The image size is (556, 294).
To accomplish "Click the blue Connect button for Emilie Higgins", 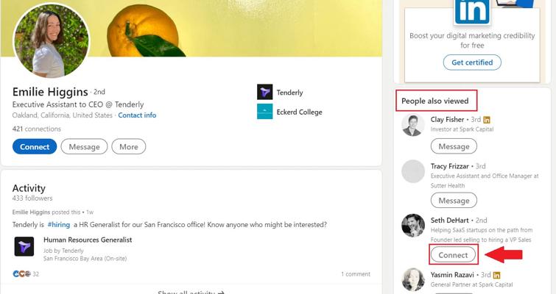I will click(35, 146).
